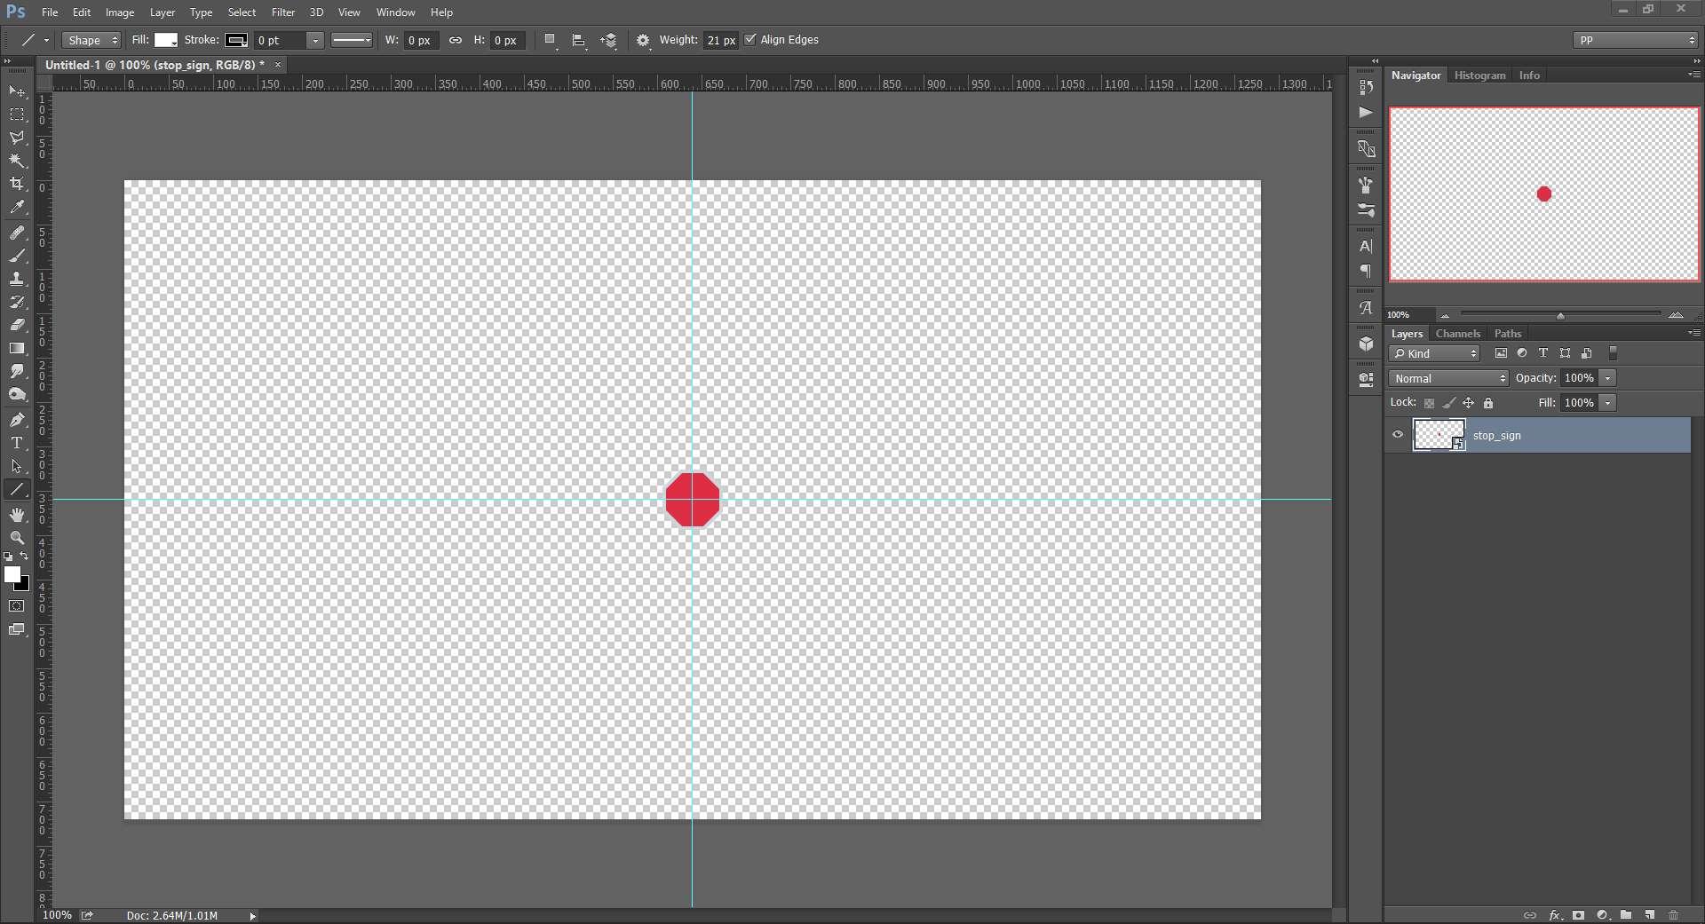
Task: Open the line geometry settings gear
Action: coord(643,40)
